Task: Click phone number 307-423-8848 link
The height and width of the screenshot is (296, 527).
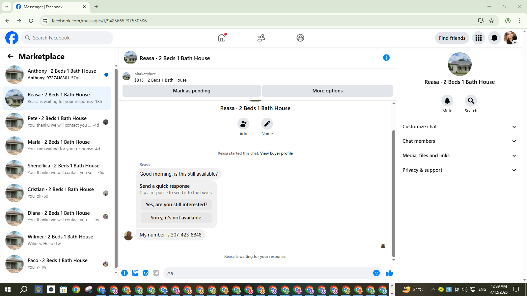Action: coord(186,235)
